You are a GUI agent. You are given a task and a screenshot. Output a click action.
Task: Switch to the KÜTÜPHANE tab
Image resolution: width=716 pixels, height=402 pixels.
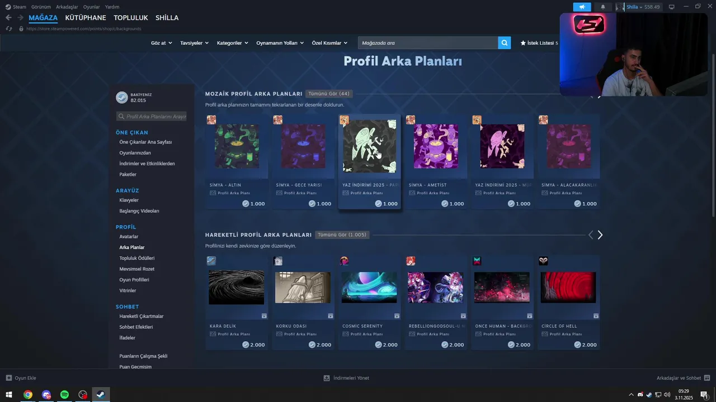86,18
